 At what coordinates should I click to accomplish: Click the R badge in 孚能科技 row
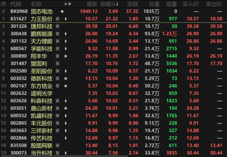(x=57, y=49)
